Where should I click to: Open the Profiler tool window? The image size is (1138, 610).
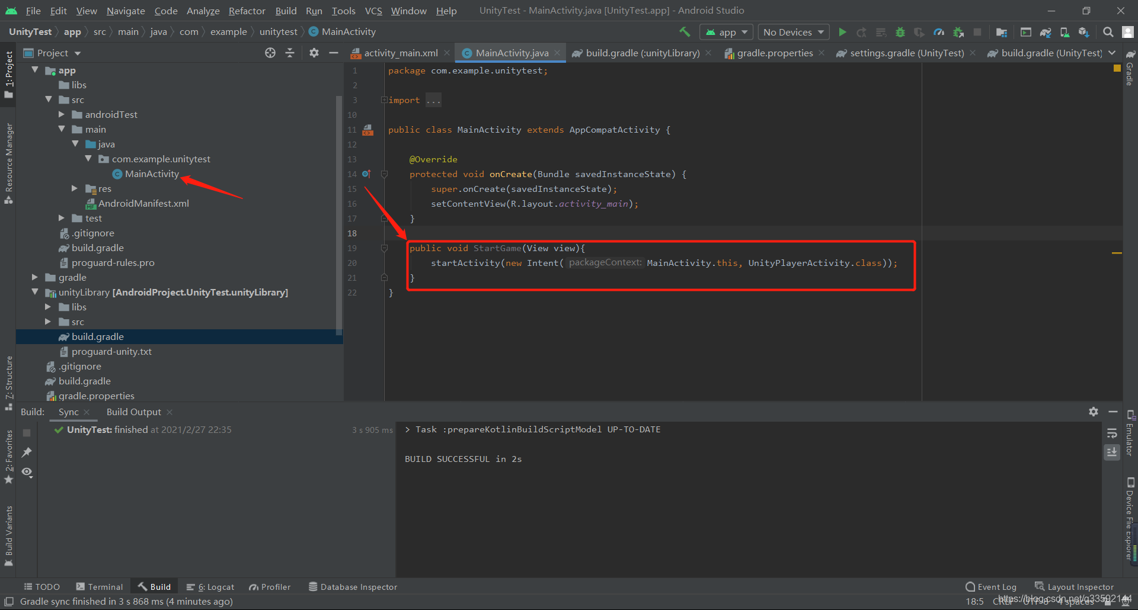pos(270,587)
